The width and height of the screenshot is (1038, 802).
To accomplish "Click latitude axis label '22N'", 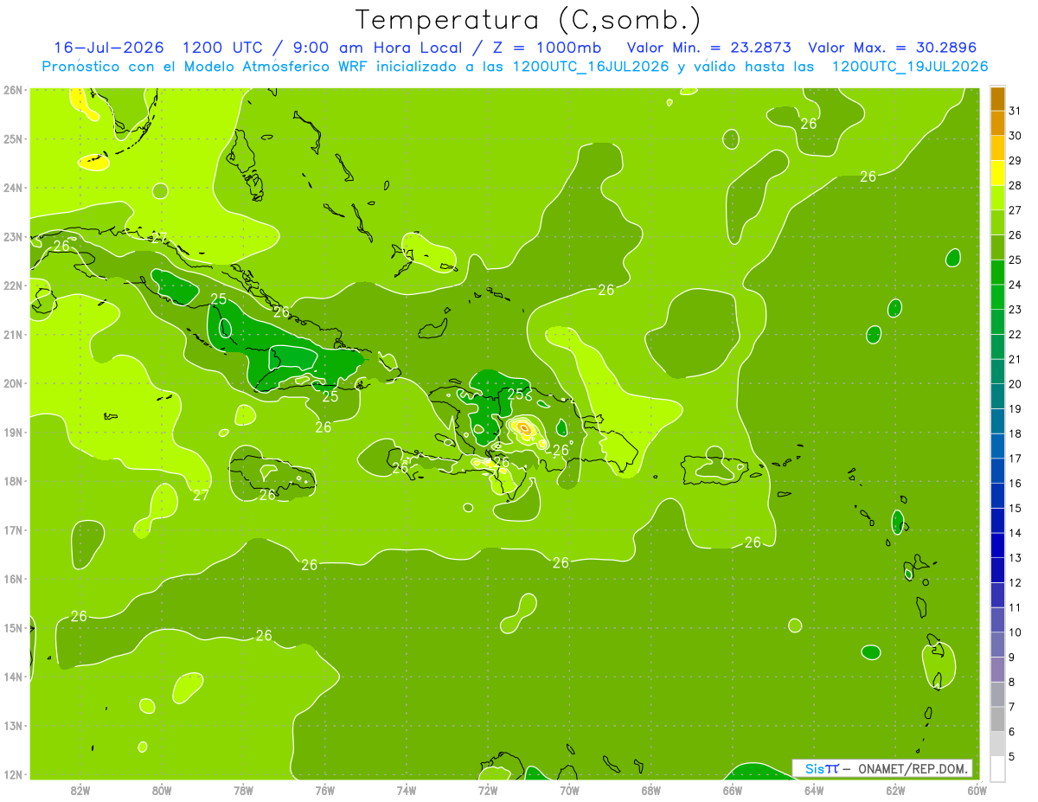I will click(13, 286).
